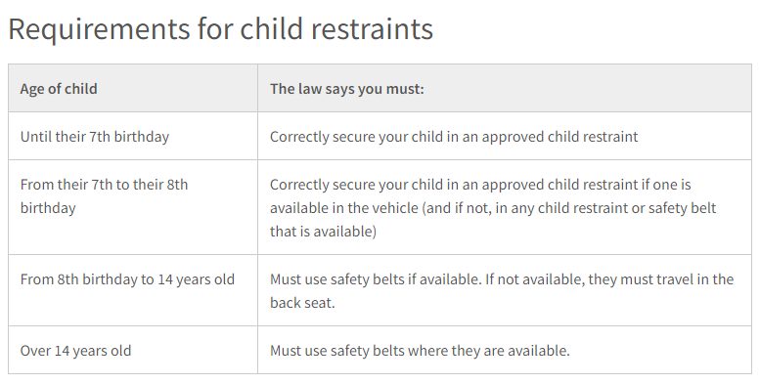The image size is (760, 384).
Task: Click the word 'Requirements' in the heading
Action: point(99,29)
